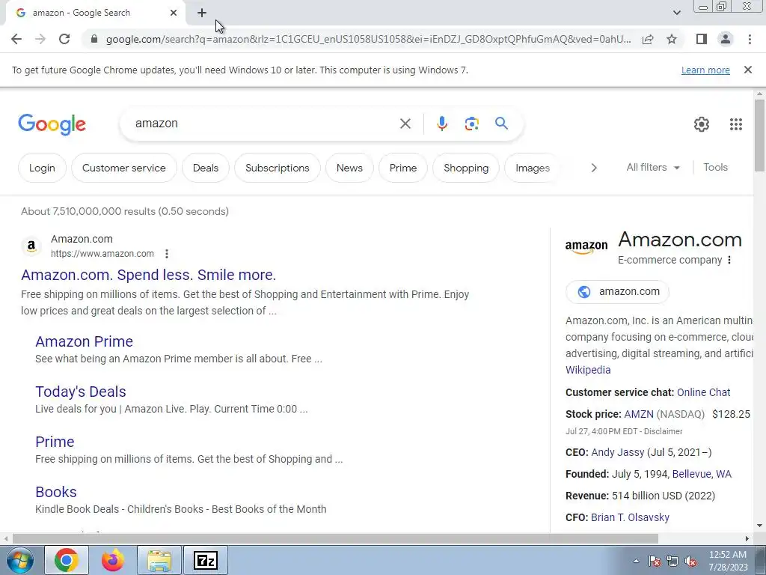Viewport: 766px width, 575px height.
Task: Open Google quick settings gear
Action: tap(702, 124)
